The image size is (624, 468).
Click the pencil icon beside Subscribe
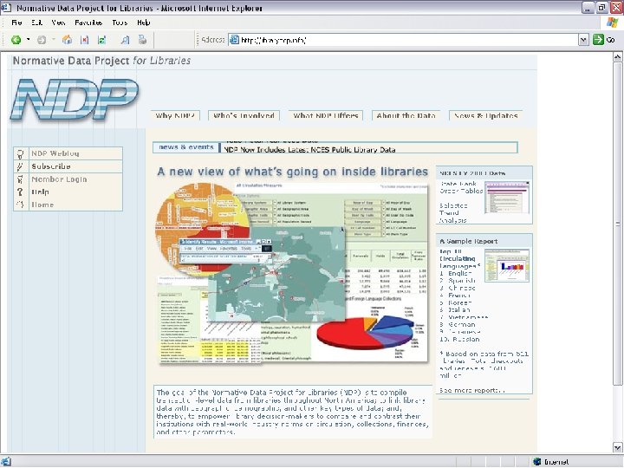[x=21, y=166]
